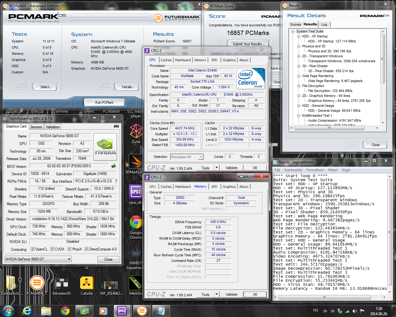This screenshot has width=396, height=317.
Task: Collapse the Physics and 3D node
Action: tap(299, 46)
